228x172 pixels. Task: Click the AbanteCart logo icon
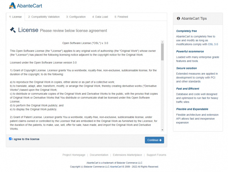click(x=12, y=5)
